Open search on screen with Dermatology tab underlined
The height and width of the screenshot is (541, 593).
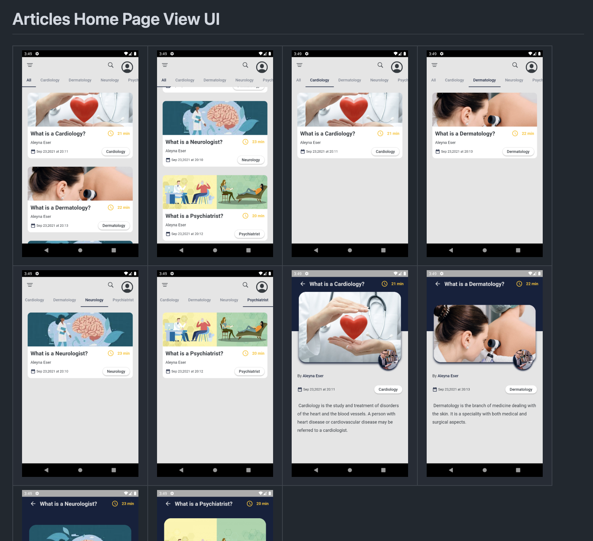(515, 65)
